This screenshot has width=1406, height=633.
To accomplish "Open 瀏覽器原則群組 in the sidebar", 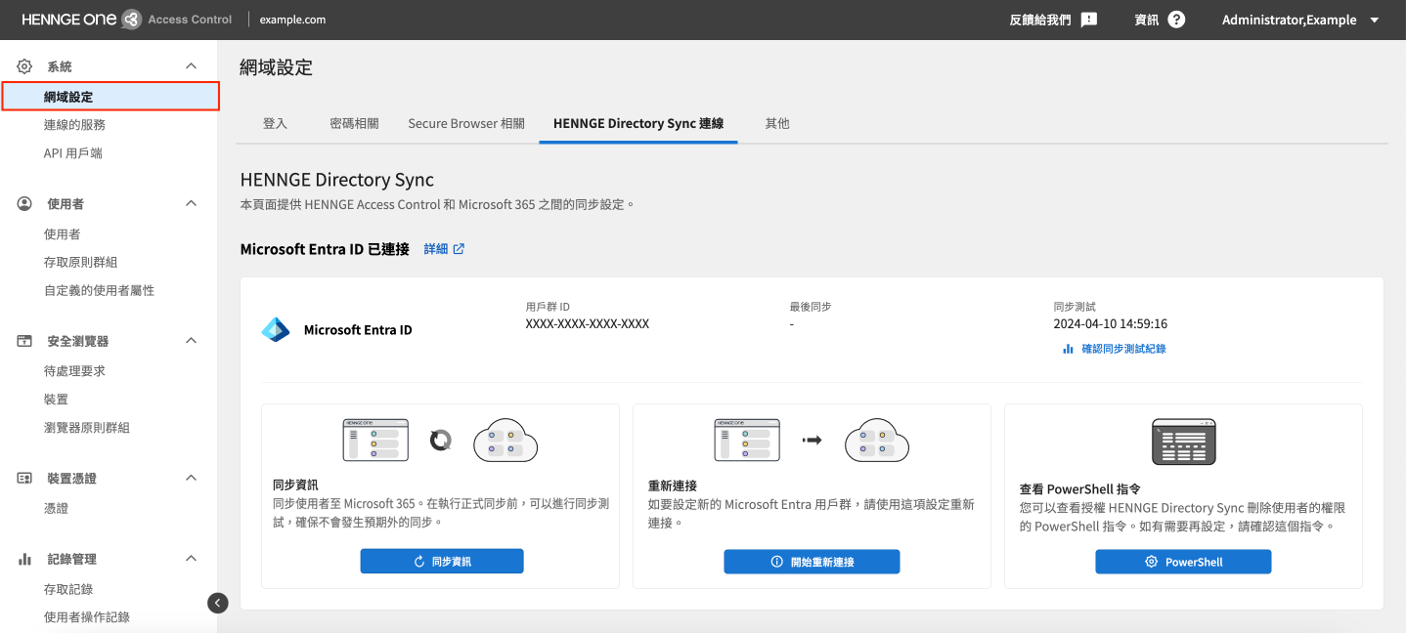I will pyautogui.click(x=86, y=428).
